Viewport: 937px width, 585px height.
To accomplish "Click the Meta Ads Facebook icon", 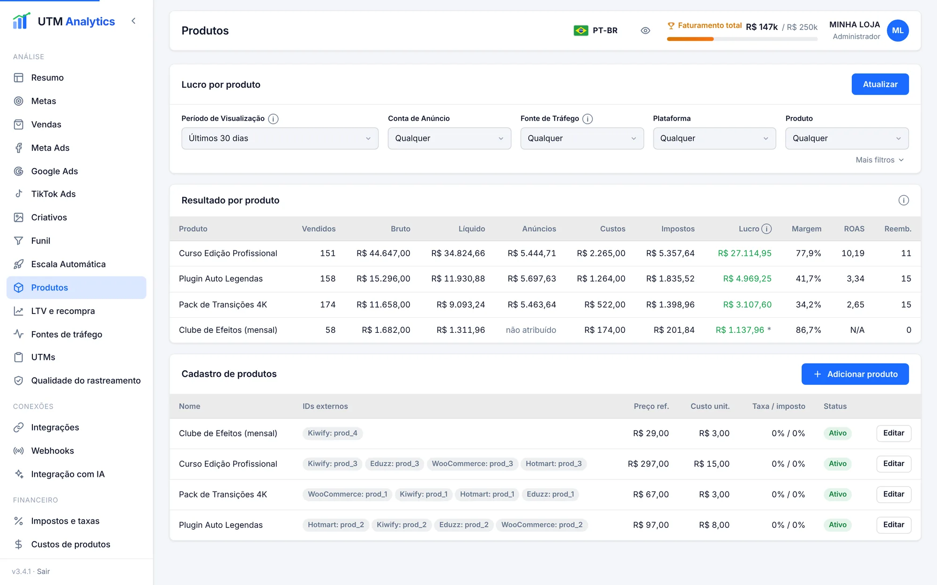I will point(19,148).
